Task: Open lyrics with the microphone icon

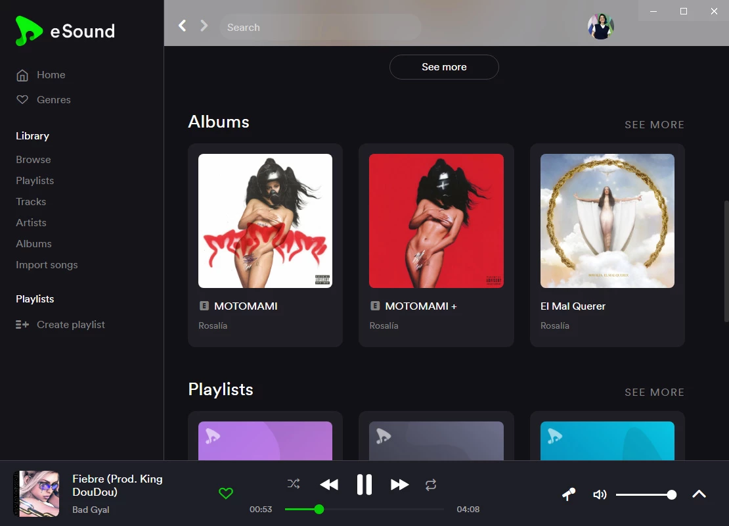Action: point(569,494)
